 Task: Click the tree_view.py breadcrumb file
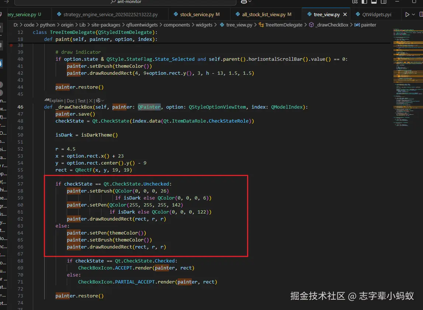236,25
